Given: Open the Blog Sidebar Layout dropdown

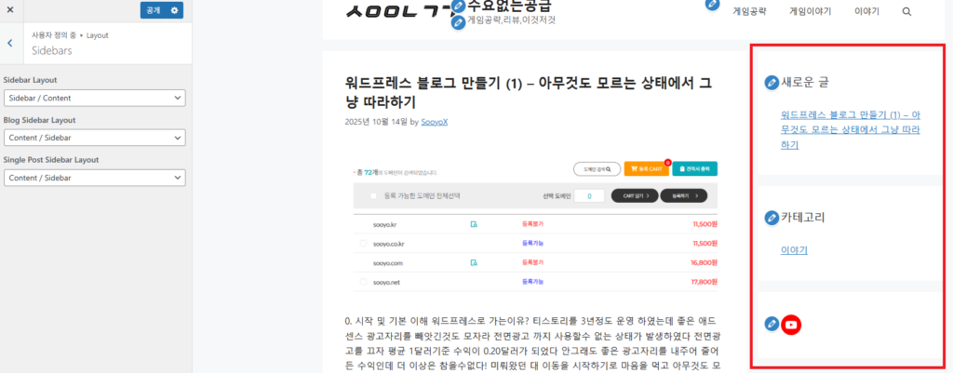Looking at the screenshot, I should [x=94, y=138].
